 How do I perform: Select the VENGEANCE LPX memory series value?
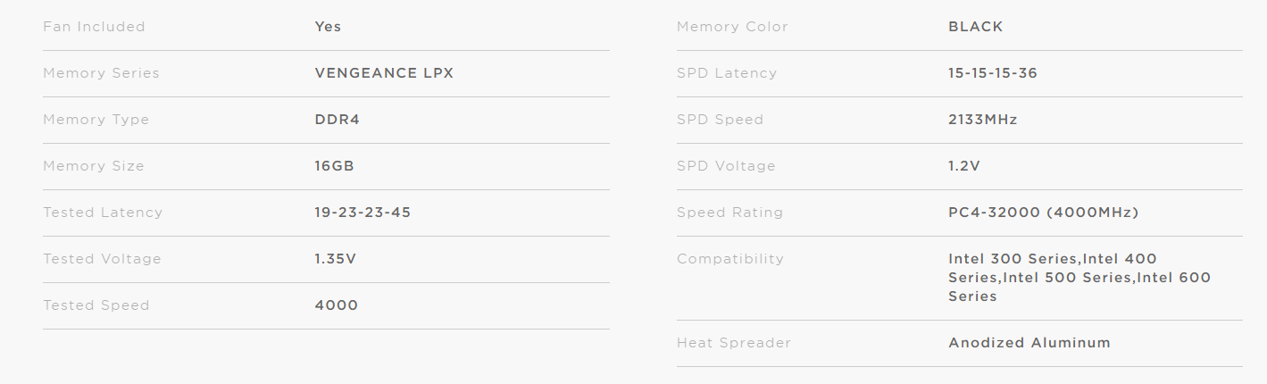coord(384,73)
